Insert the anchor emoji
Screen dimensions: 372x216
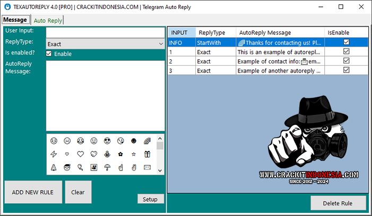pyautogui.click(x=107, y=154)
